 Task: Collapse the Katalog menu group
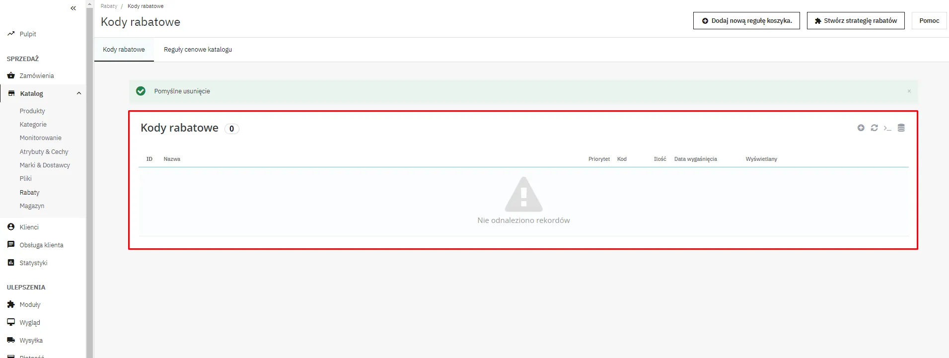(x=78, y=94)
